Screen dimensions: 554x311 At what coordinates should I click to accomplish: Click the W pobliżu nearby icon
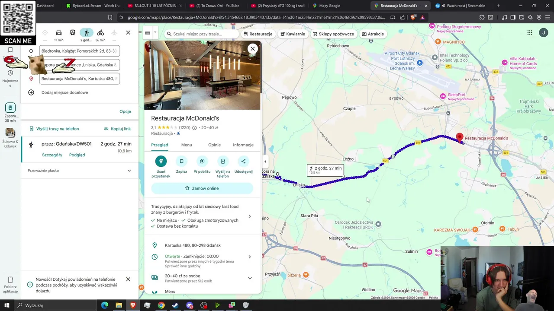202,161
